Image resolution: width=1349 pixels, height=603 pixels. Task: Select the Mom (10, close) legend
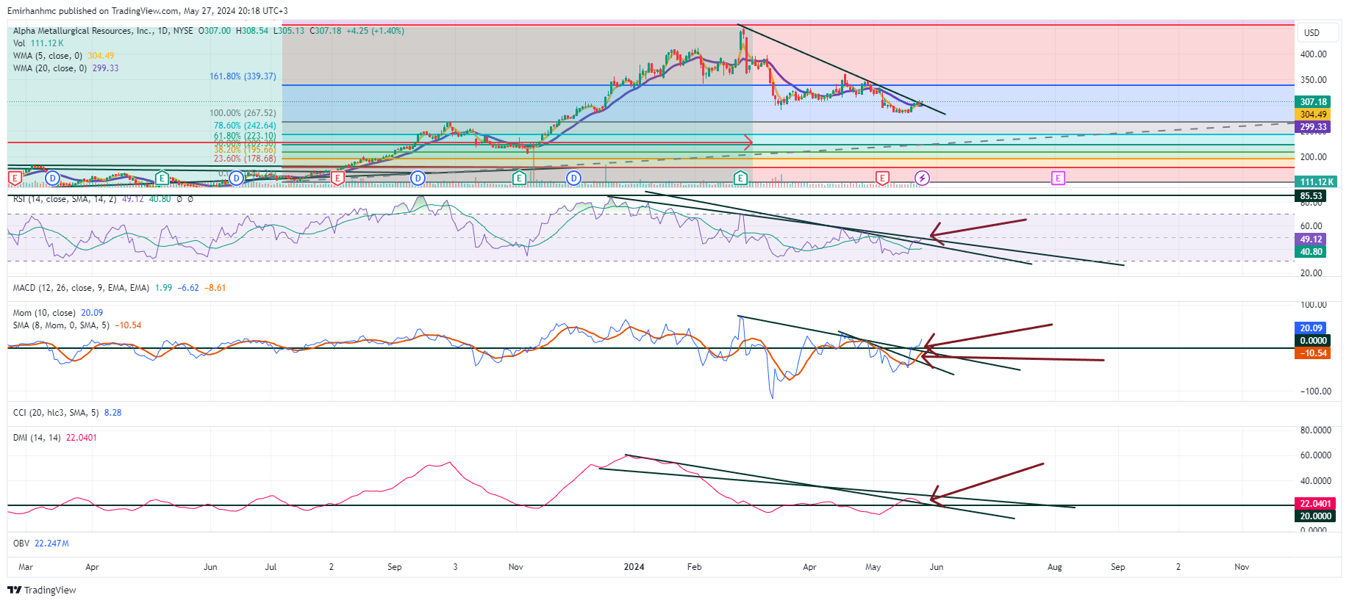[x=58, y=313]
